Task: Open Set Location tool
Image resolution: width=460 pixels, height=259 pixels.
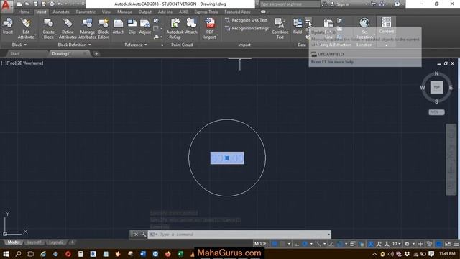Action: click(x=364, y=28)
